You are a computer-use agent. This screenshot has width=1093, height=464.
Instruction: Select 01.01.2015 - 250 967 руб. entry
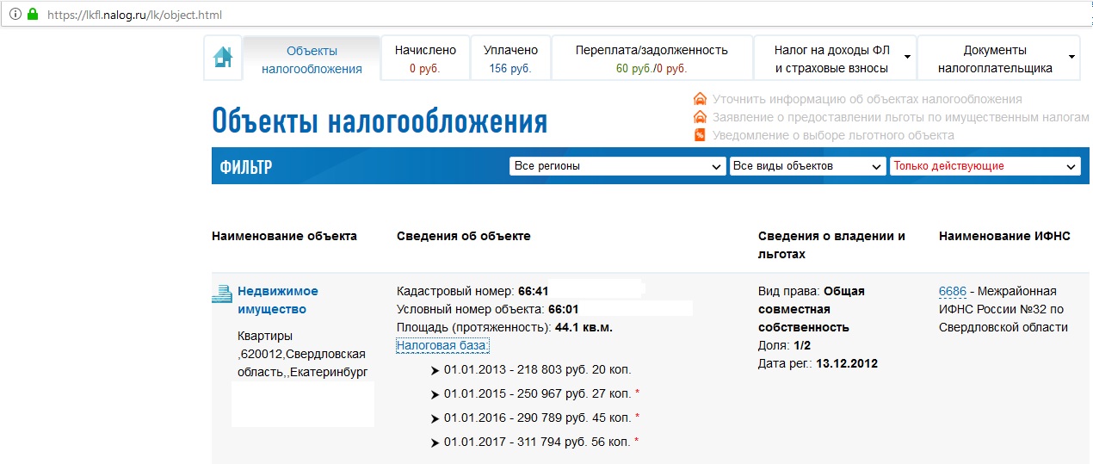click(537, 394)
